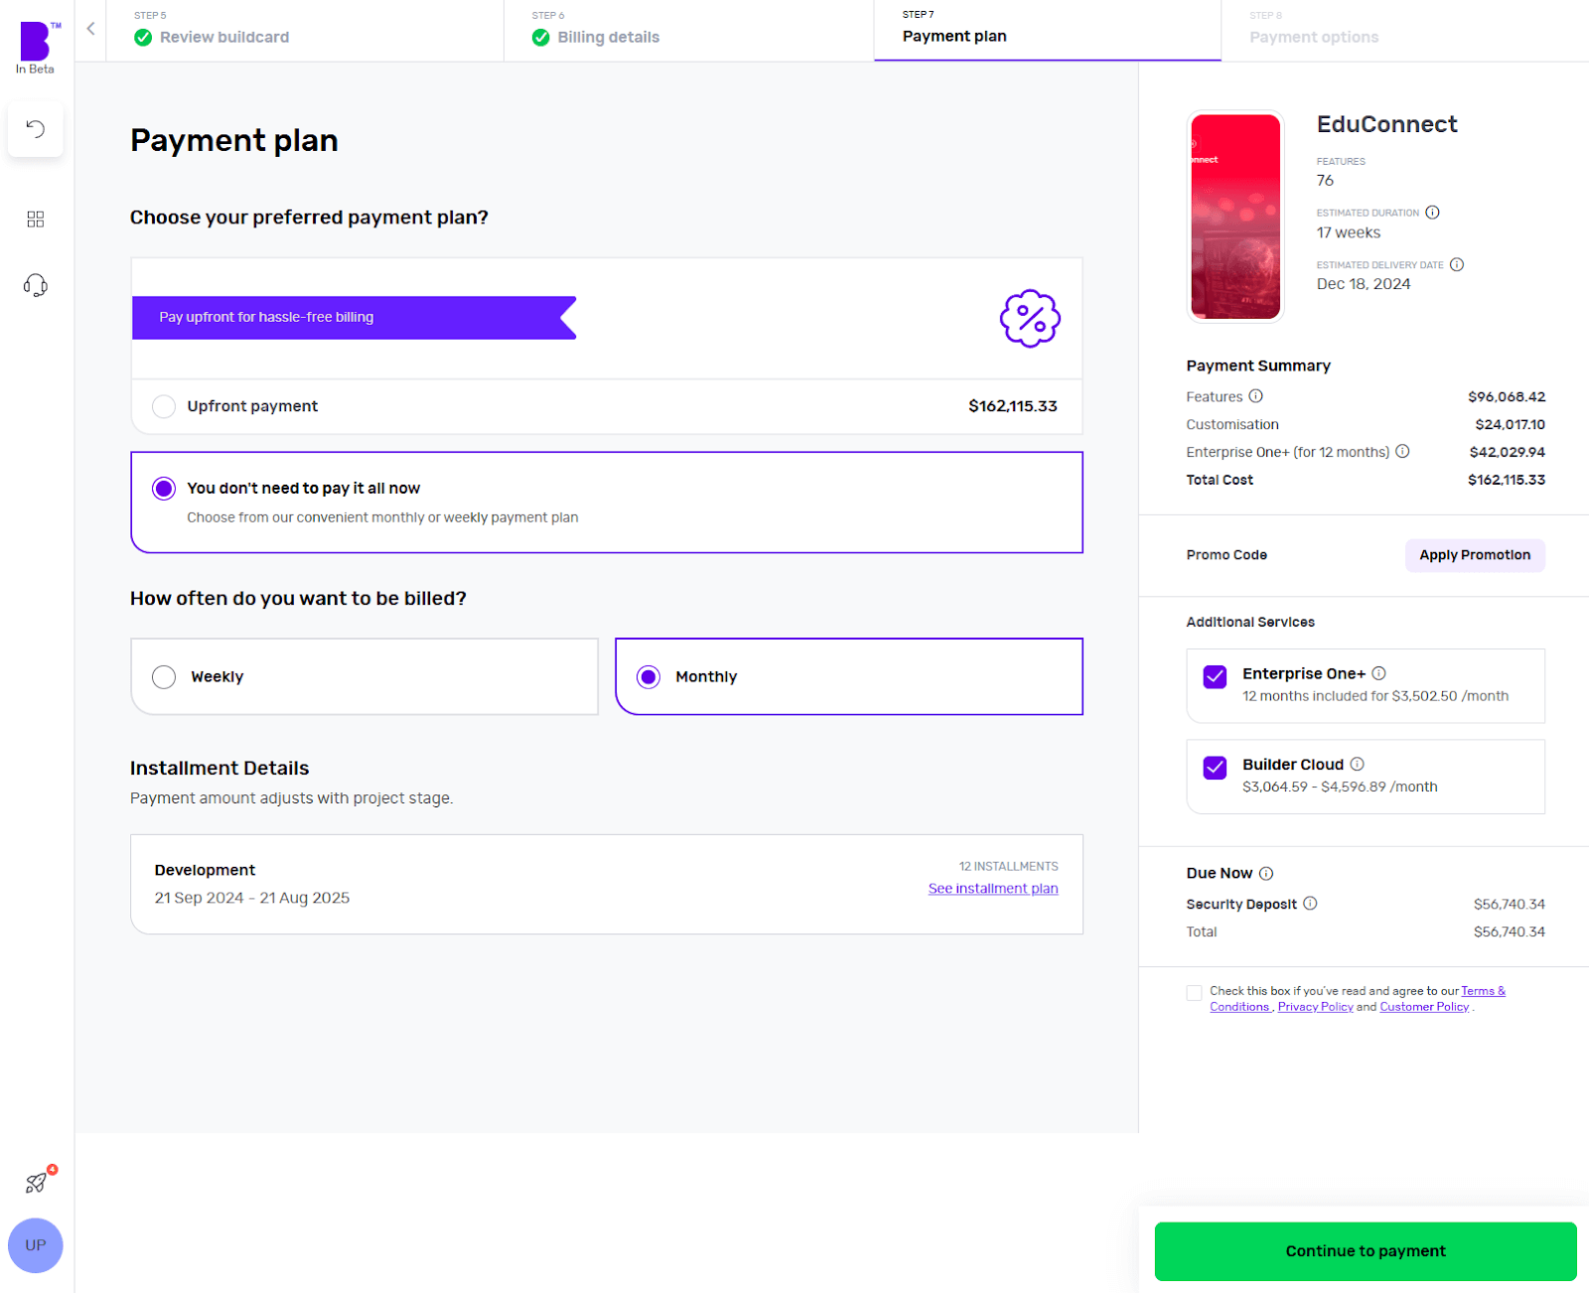Show info icon next to Features cost
This screenshot has height=1293, width=1589.
point(1255,396)
